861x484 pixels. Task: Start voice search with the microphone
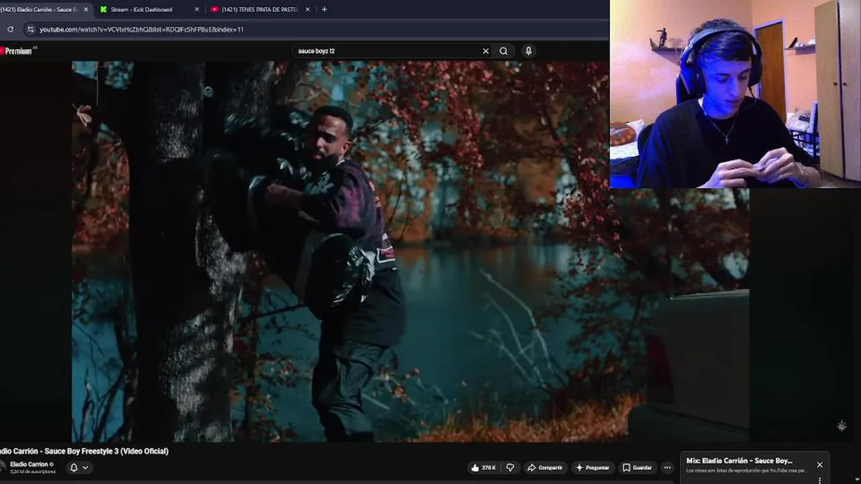pos(529,50)
